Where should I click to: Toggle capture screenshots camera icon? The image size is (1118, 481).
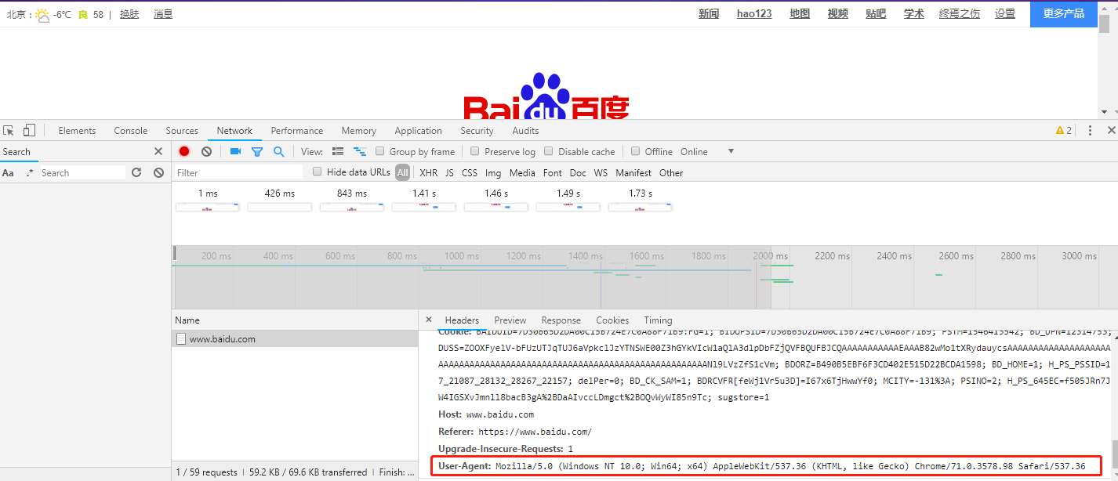(x=235, y=152)
